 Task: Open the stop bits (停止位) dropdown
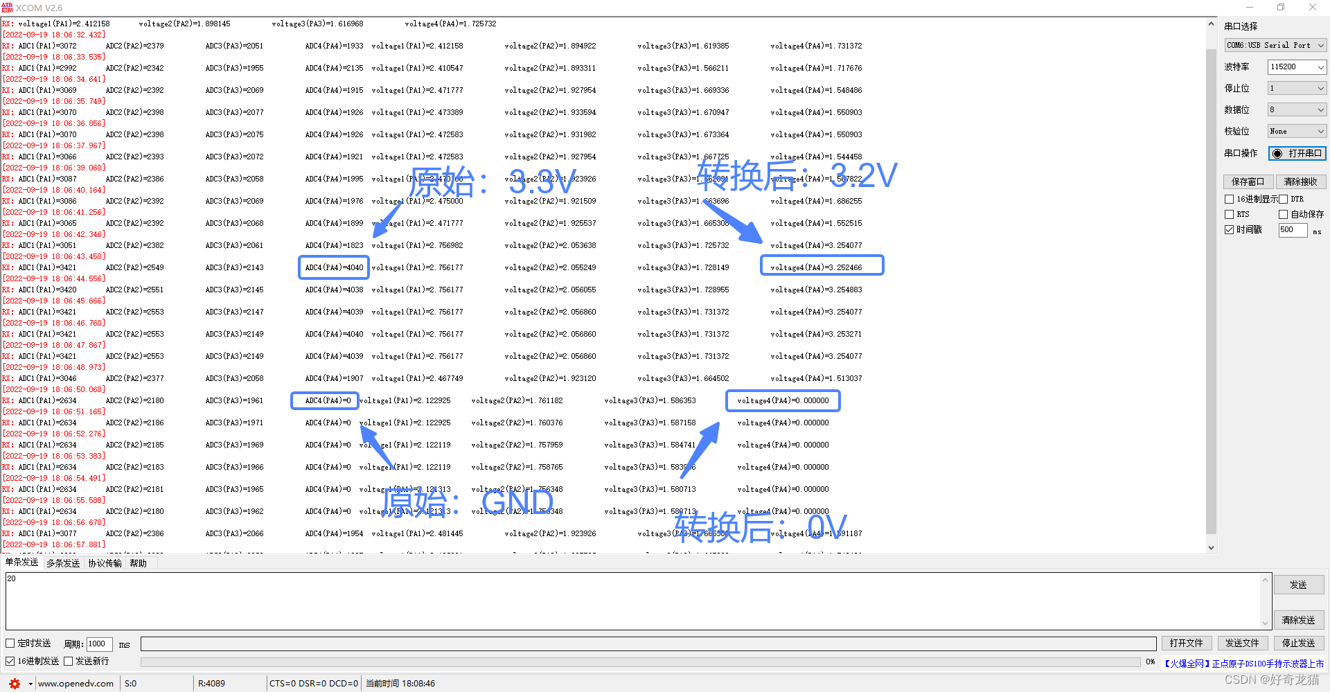(x=1297, y=88)
